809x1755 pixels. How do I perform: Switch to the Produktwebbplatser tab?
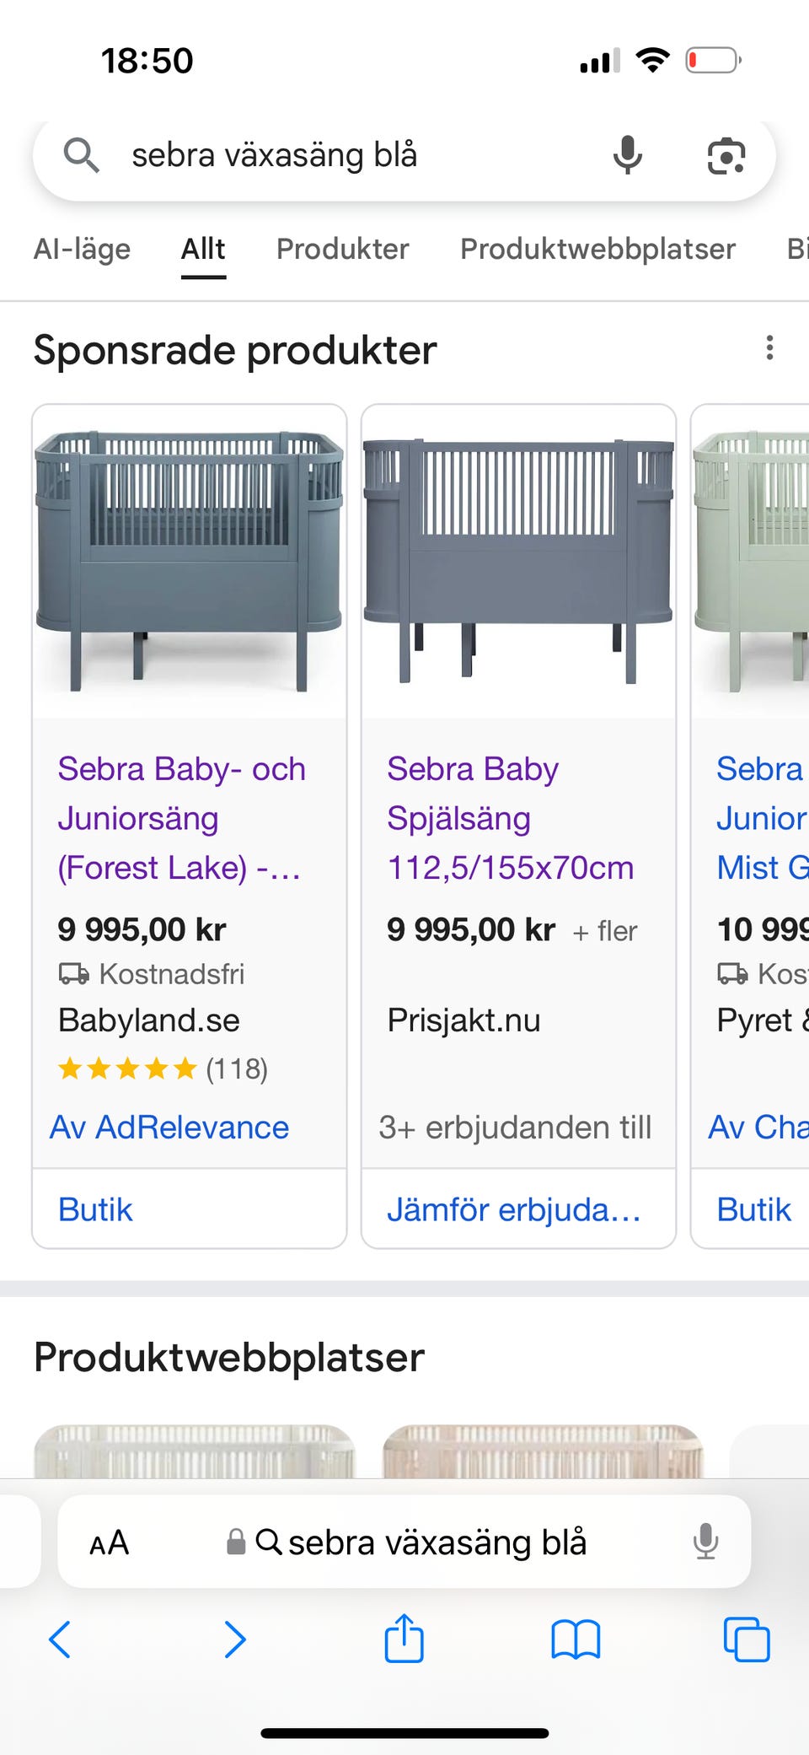[597, 250]
